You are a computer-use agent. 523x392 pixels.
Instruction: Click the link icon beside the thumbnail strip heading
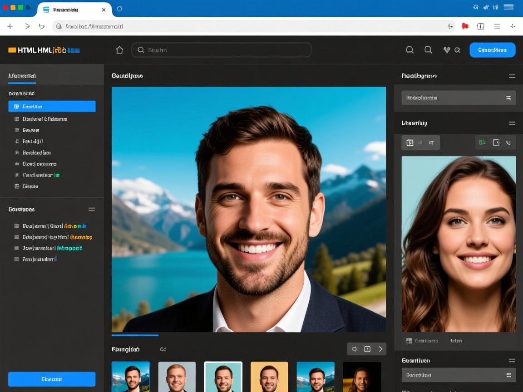[x=163, y=349]
